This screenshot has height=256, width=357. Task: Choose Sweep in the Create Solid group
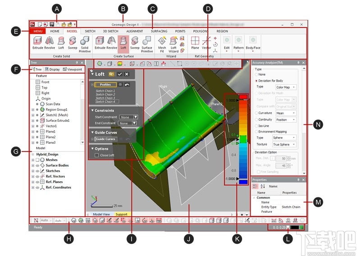coord(73,43)
